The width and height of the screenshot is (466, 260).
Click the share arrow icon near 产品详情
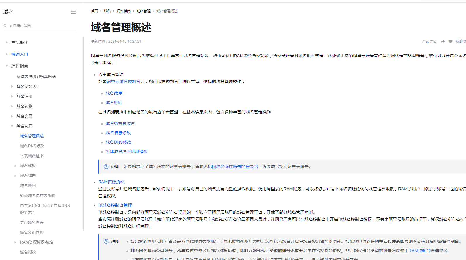(443, 41)
